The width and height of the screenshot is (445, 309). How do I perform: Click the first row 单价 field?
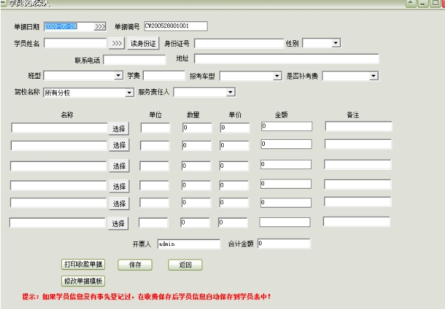(235, 128)
